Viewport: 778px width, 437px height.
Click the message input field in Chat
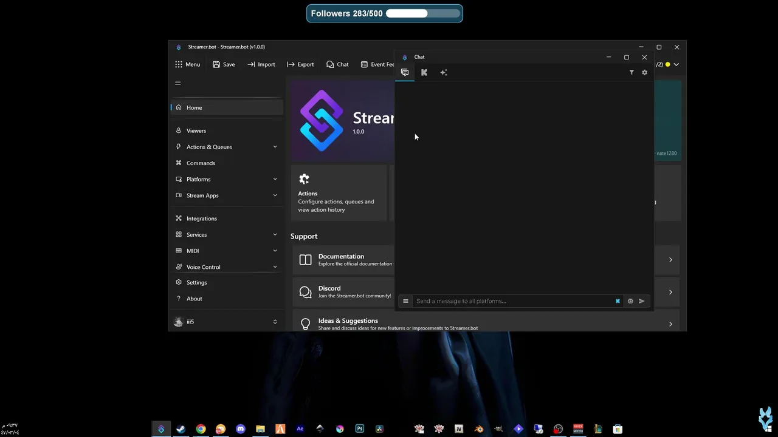click(513, 301)
